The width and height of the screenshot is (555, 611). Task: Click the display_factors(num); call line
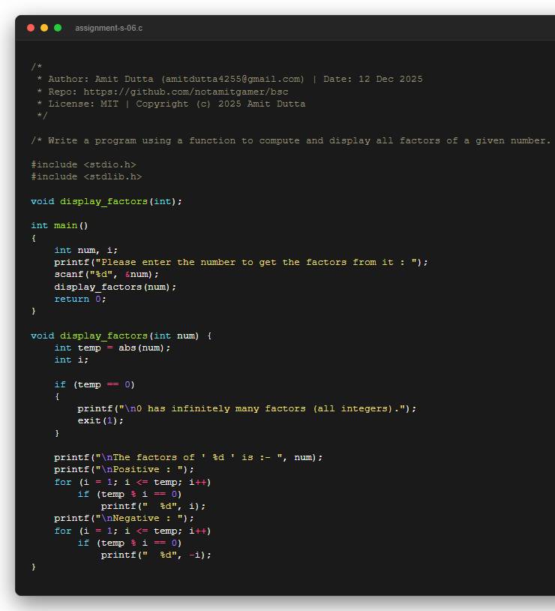point(115,287)
